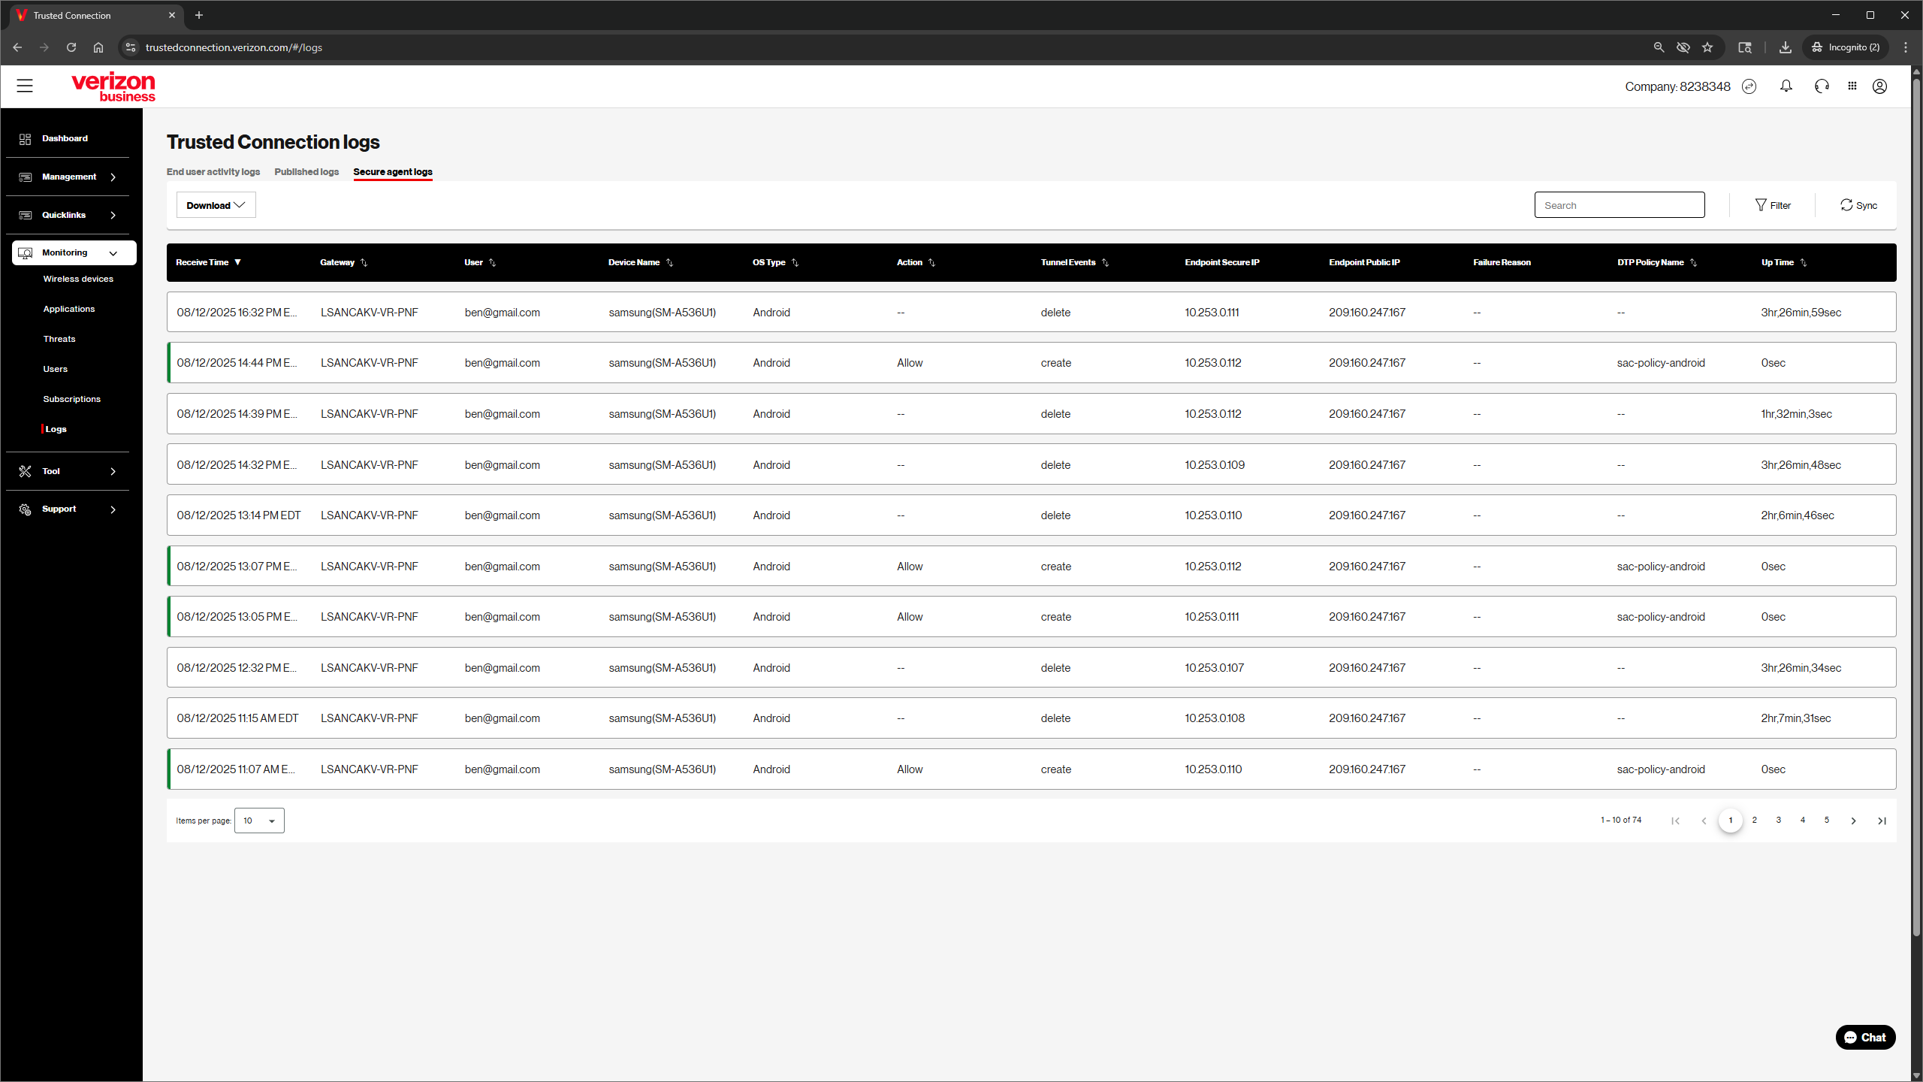Open Logs in sidebar
Screen dimensions: 1923x1082
coord(56,429)
